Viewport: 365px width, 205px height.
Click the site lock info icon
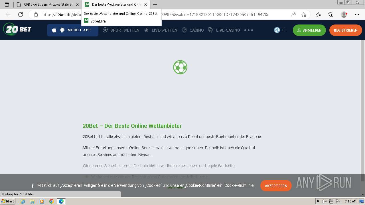(36, 15)
